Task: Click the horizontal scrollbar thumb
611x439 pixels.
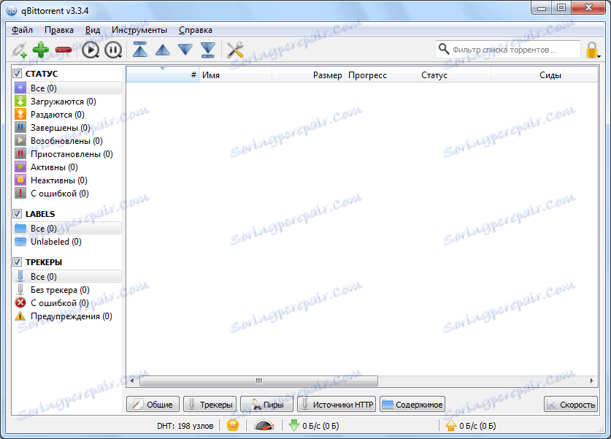Action: click(258, 381)
